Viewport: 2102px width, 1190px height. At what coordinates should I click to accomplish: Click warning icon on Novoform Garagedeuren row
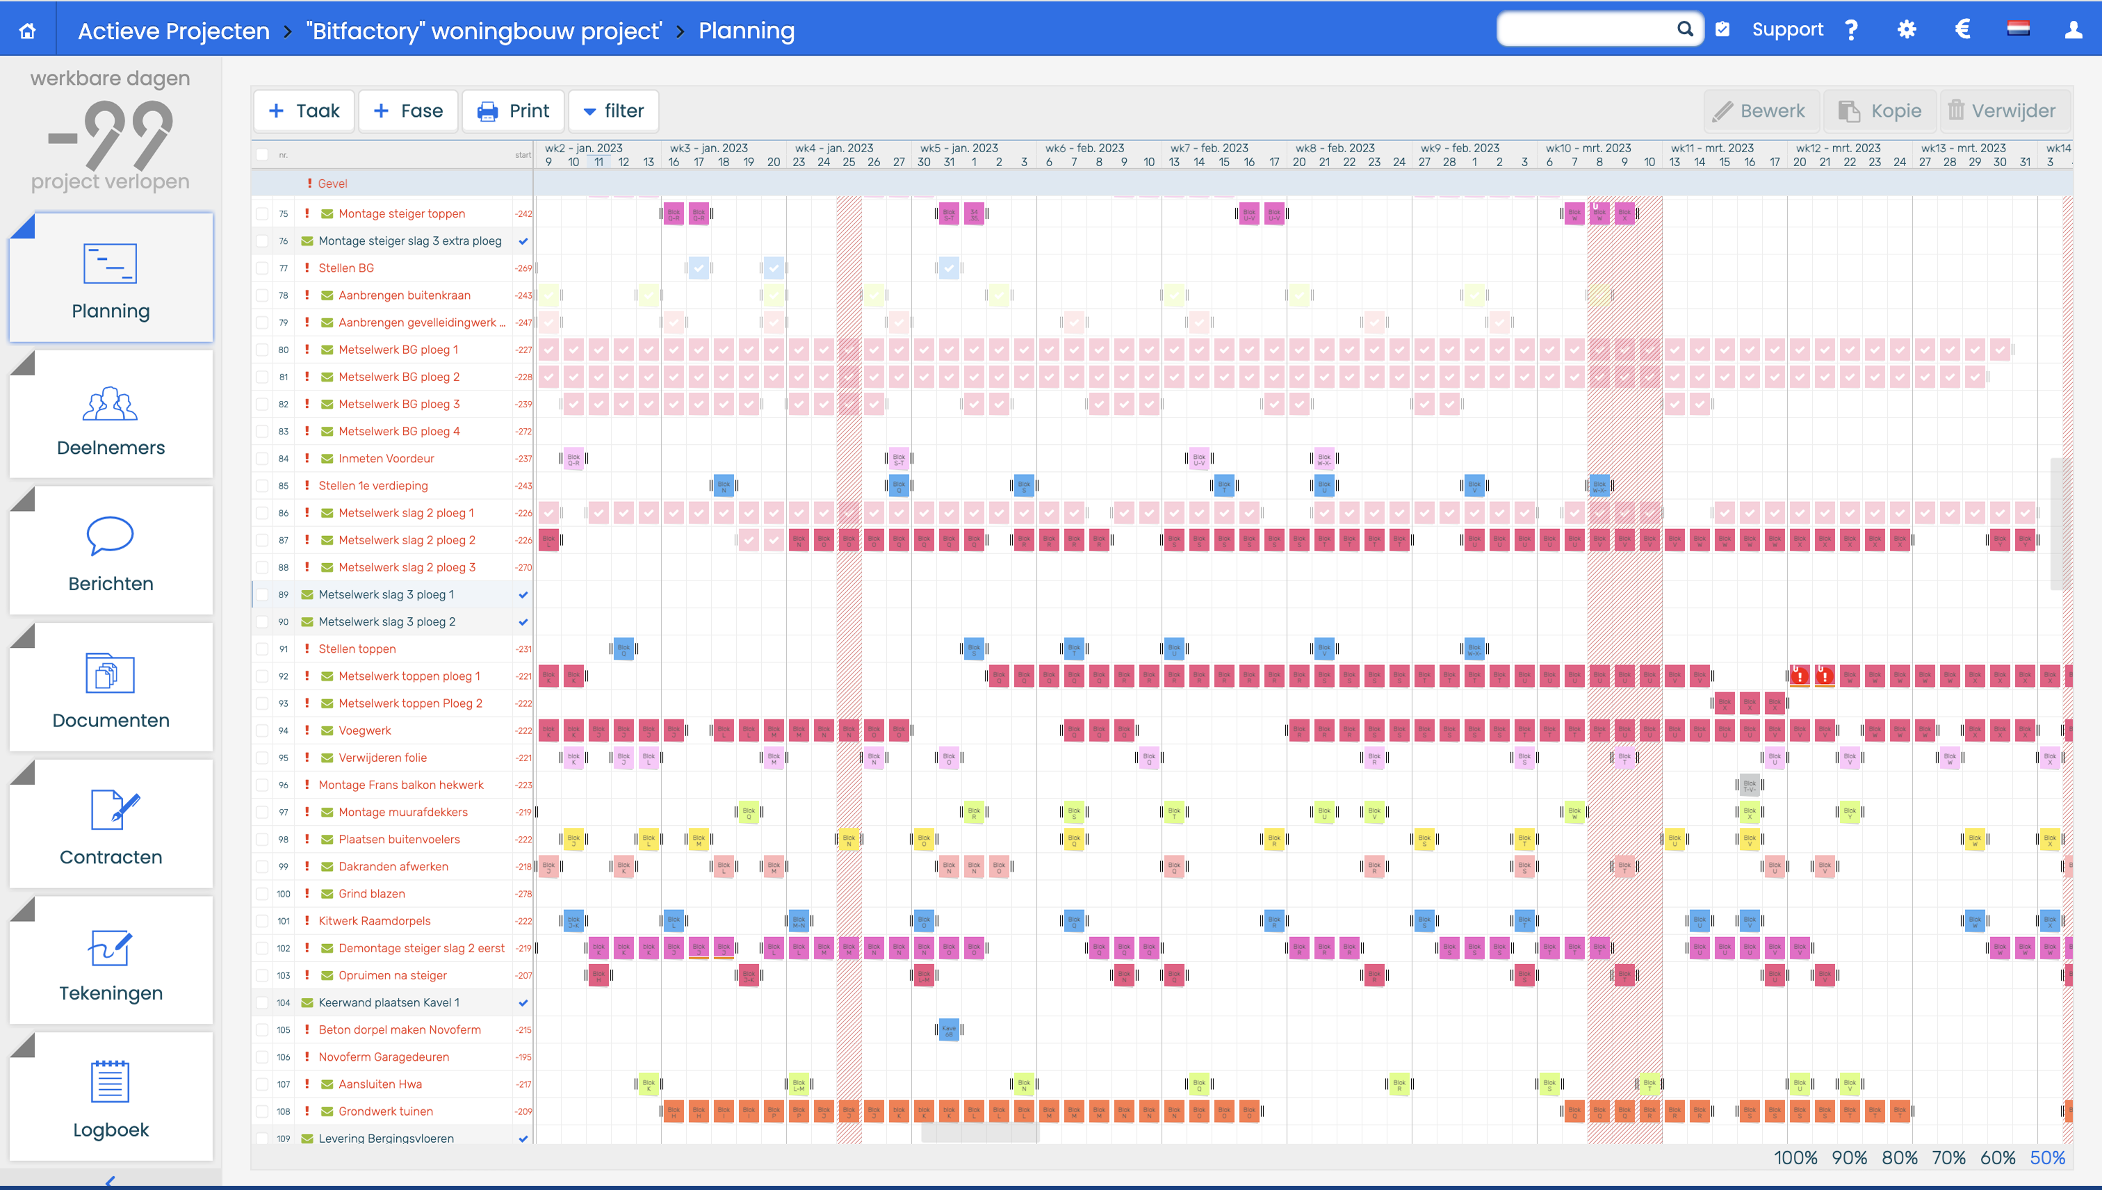pos(307,1057)
